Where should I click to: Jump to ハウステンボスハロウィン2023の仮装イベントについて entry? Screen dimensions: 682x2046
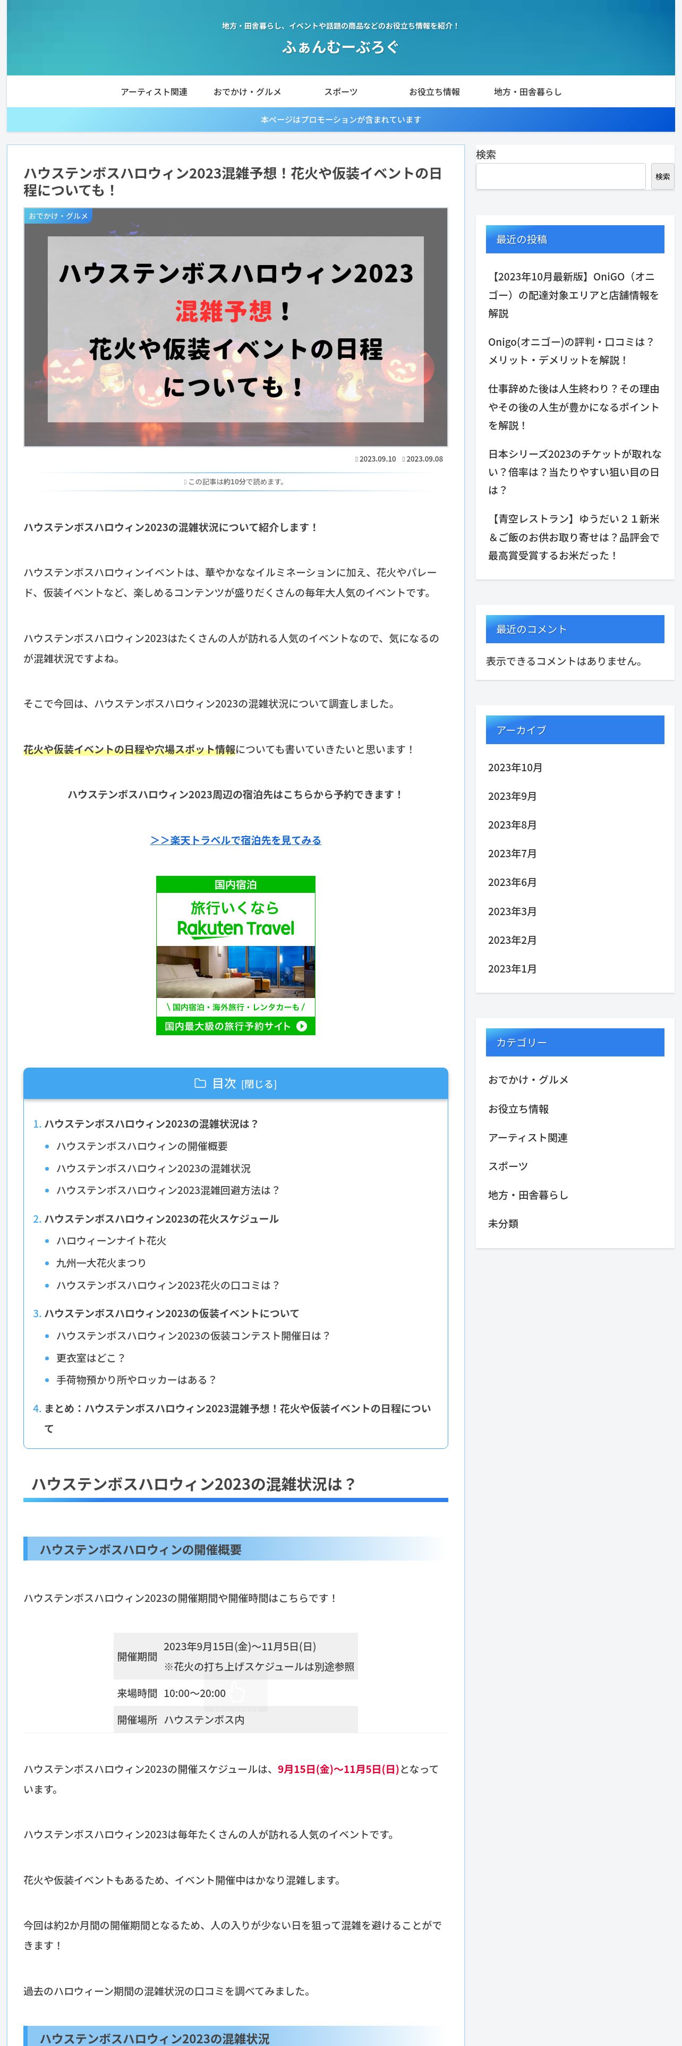point(172,1314)
